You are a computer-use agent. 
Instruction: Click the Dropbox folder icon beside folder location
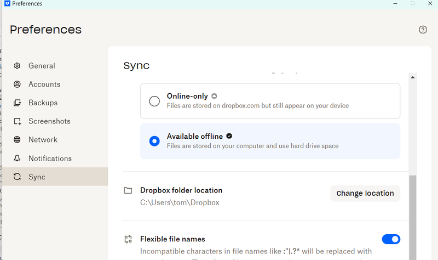(128, 191)
